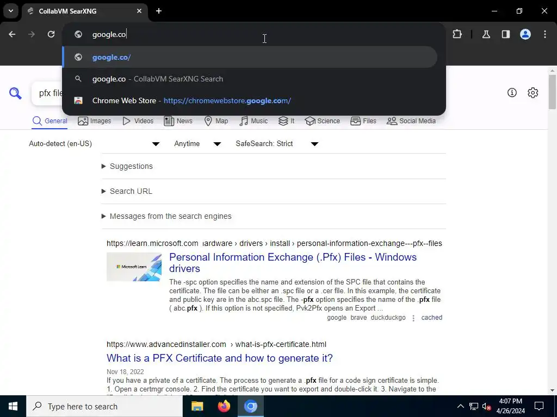Go back with the browser back arrow
557x417 pixels.
point(12,34)
